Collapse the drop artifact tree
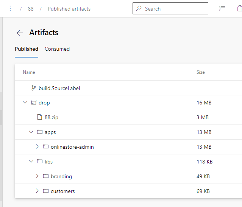 (25, 103)
